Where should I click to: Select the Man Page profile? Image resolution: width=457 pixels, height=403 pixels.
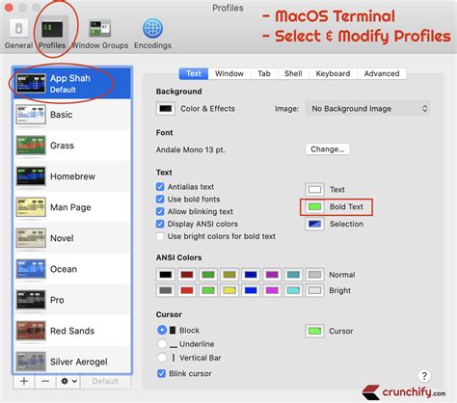point(72,207)
